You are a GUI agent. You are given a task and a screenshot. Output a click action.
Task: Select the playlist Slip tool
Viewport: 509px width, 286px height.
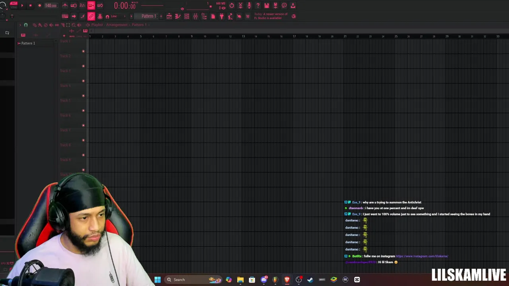point(57,25)
